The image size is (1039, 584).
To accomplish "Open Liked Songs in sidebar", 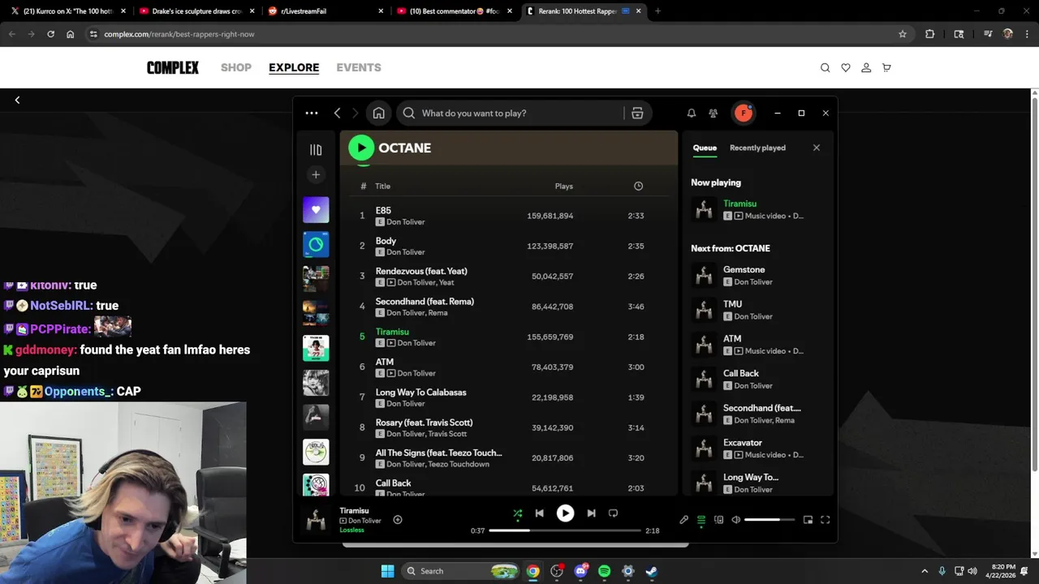I will (316, 209).
